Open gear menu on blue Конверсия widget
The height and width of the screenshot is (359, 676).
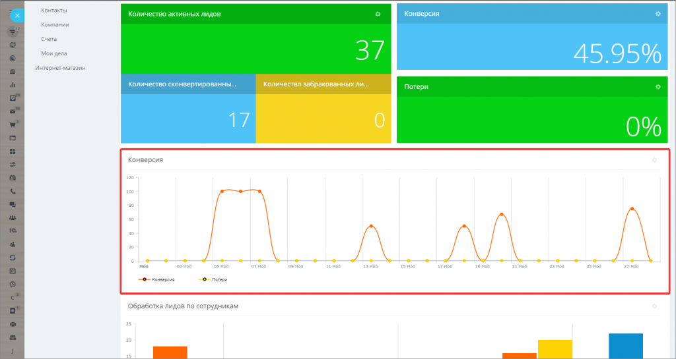(x=658, y=14)
